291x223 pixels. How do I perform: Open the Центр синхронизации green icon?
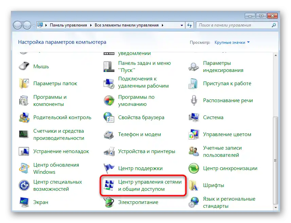pos(194,168)
